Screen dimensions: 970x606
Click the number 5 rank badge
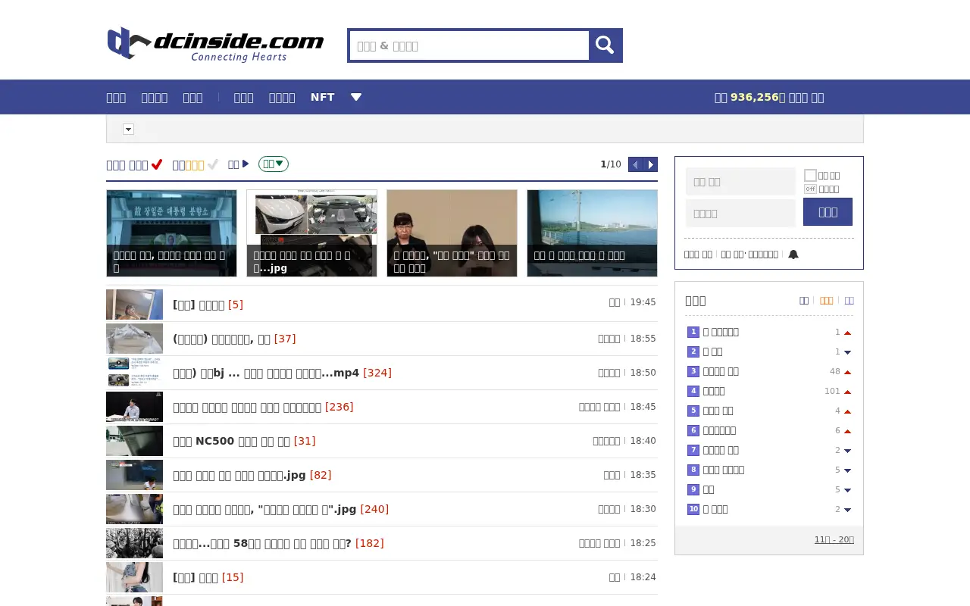(693, 411)
